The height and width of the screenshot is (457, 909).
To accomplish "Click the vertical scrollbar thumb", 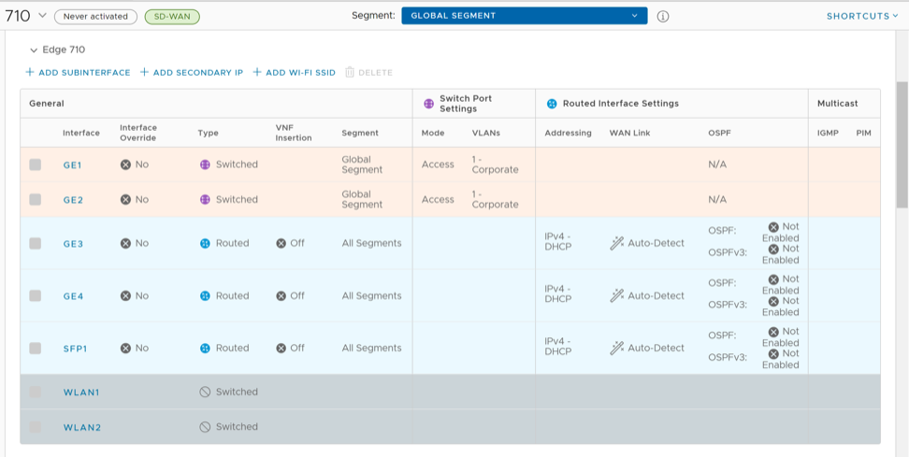I will coord(902,143).
